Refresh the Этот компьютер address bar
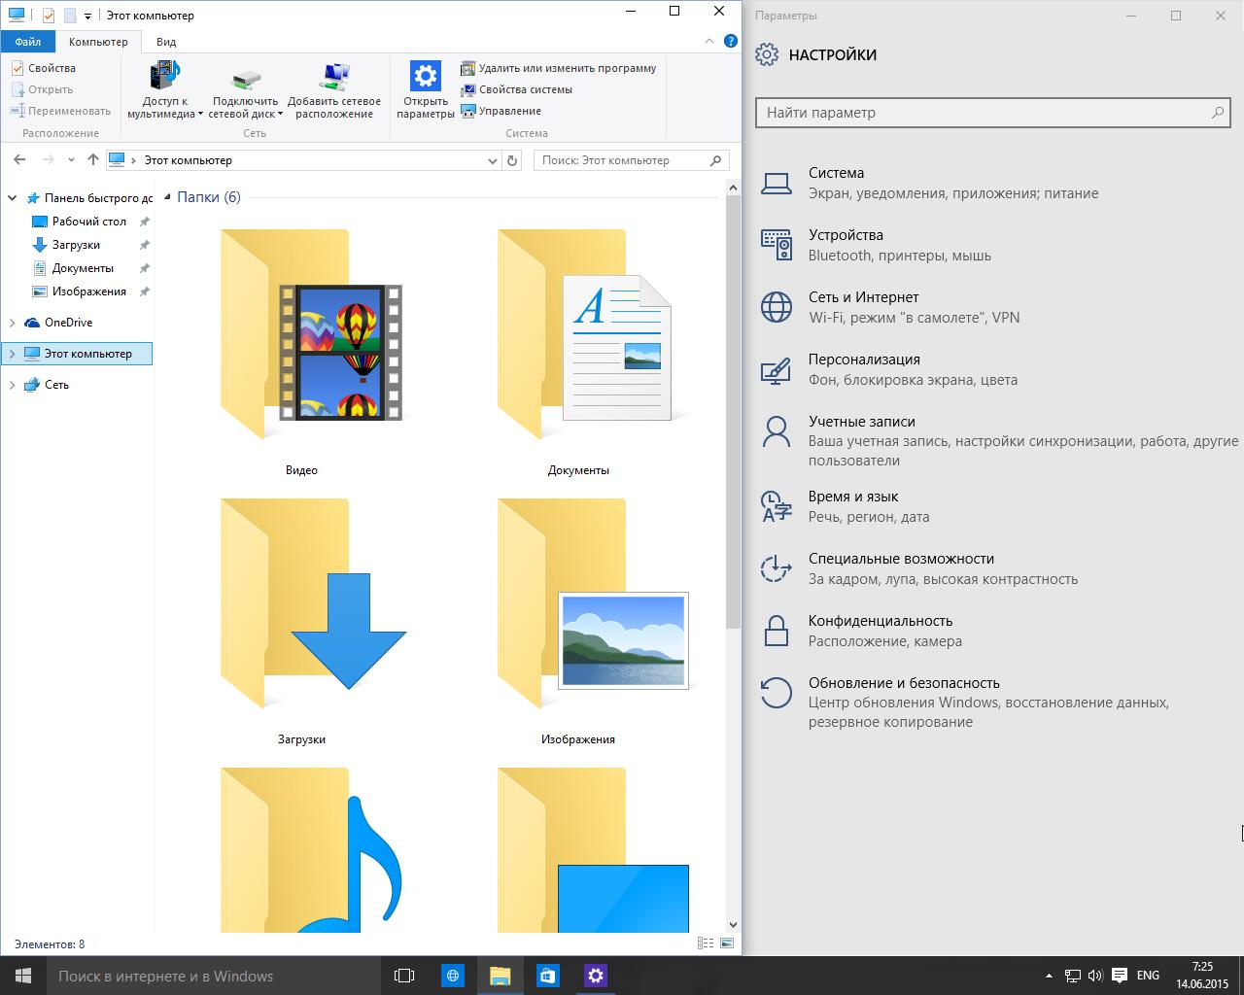This screenshot has width=1244, height=995. click(513, 160)
